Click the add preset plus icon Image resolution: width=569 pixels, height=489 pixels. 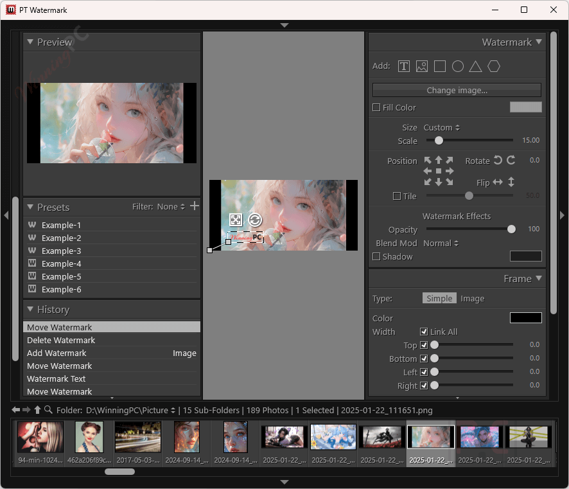pyautogui.click(x=195, y=206)
